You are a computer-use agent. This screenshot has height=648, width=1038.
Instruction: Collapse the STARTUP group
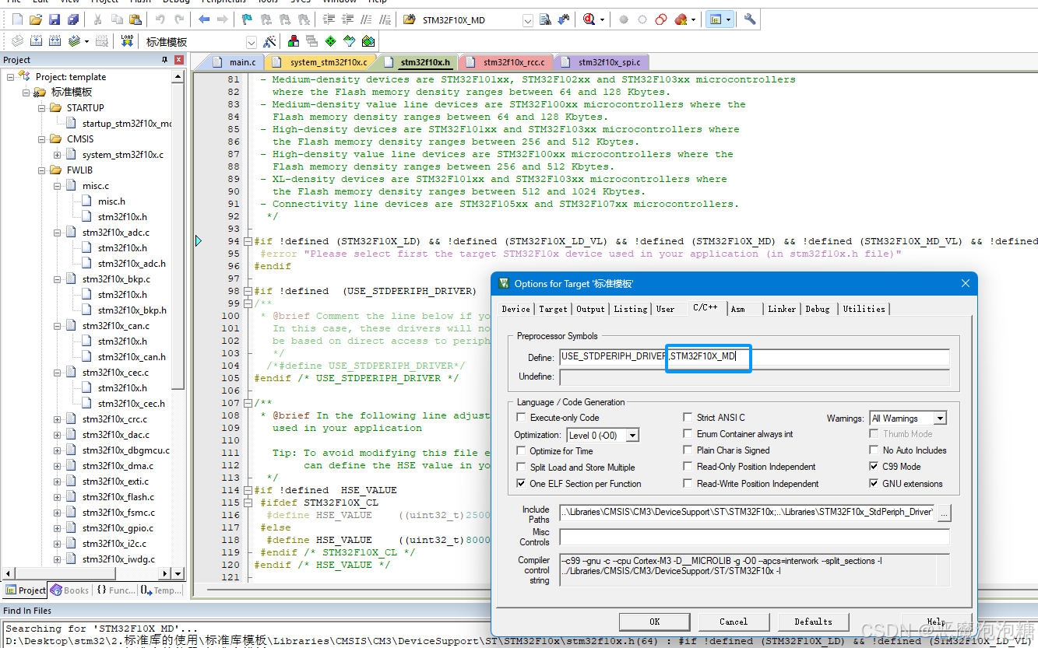[41, 108]
